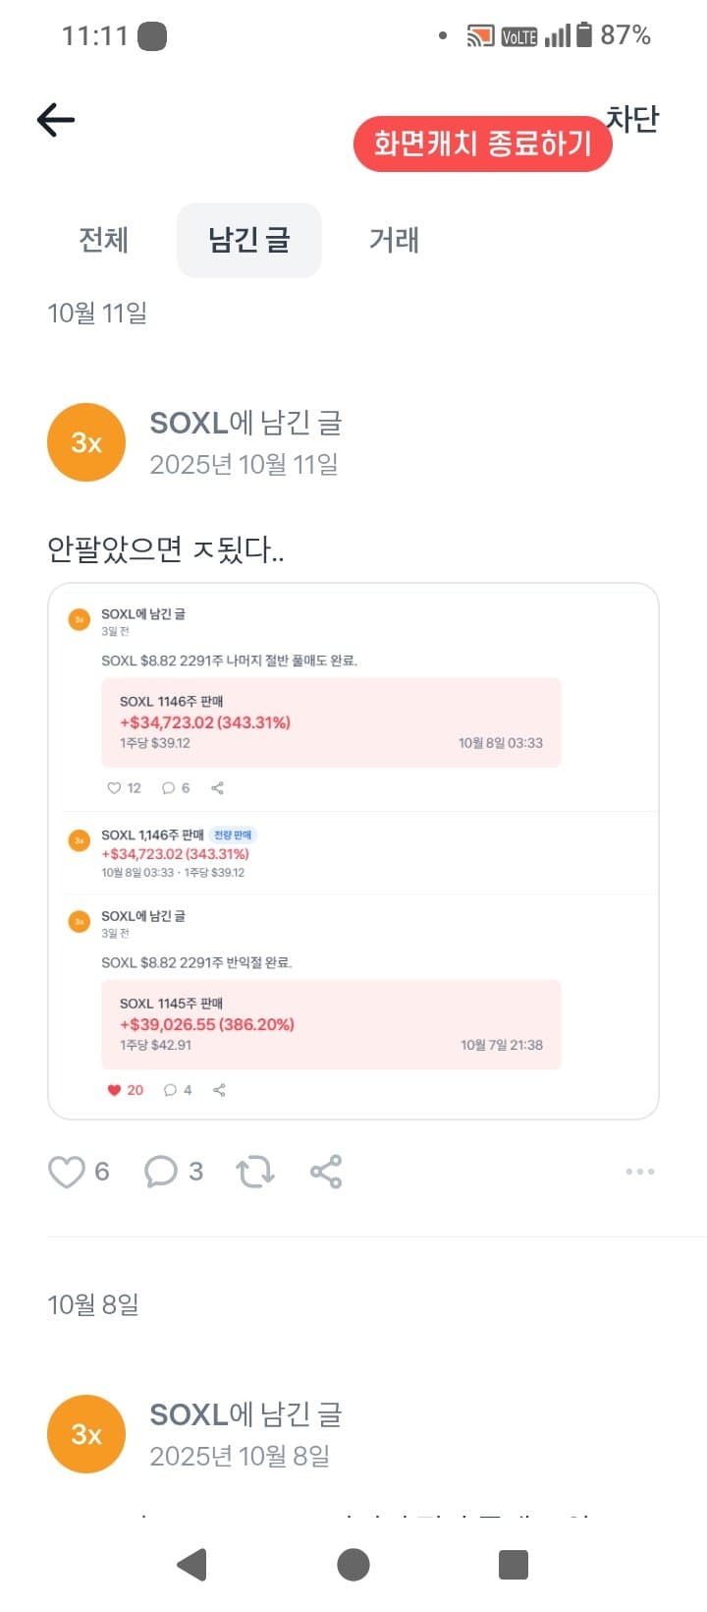Repost the October 11 SOXL post

(254, 1172)
